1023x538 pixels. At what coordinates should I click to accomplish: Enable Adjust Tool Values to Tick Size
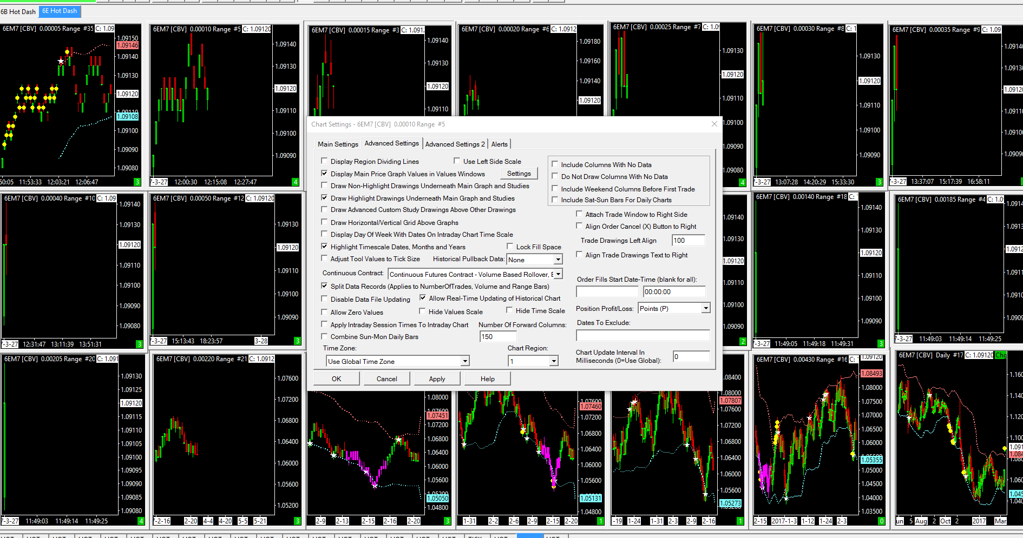324,258
